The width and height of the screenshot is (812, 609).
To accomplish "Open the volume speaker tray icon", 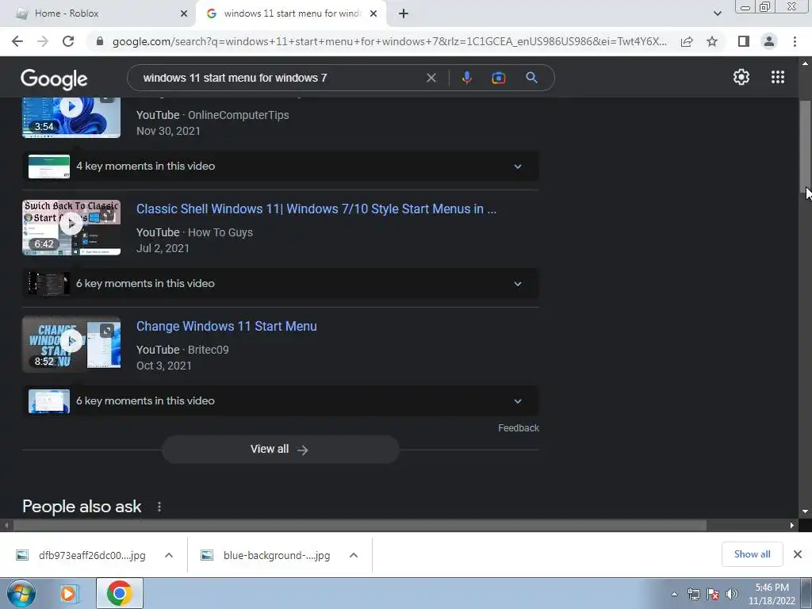I will click(x=732, y=594).
